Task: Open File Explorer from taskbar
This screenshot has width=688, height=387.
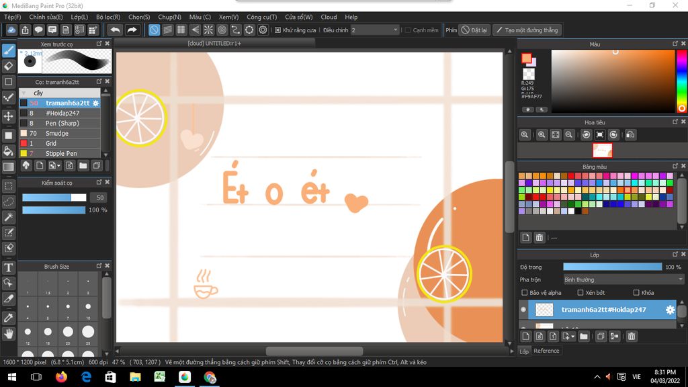Action: pos(135,377)
